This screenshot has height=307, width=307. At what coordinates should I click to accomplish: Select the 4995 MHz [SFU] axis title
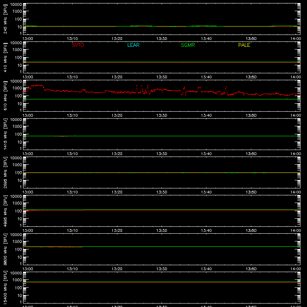pyautogui.click(x=5, y=211)
